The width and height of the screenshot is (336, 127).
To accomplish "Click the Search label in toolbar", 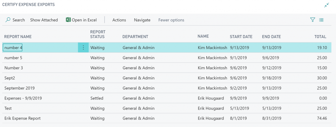I will coord(19,20).
